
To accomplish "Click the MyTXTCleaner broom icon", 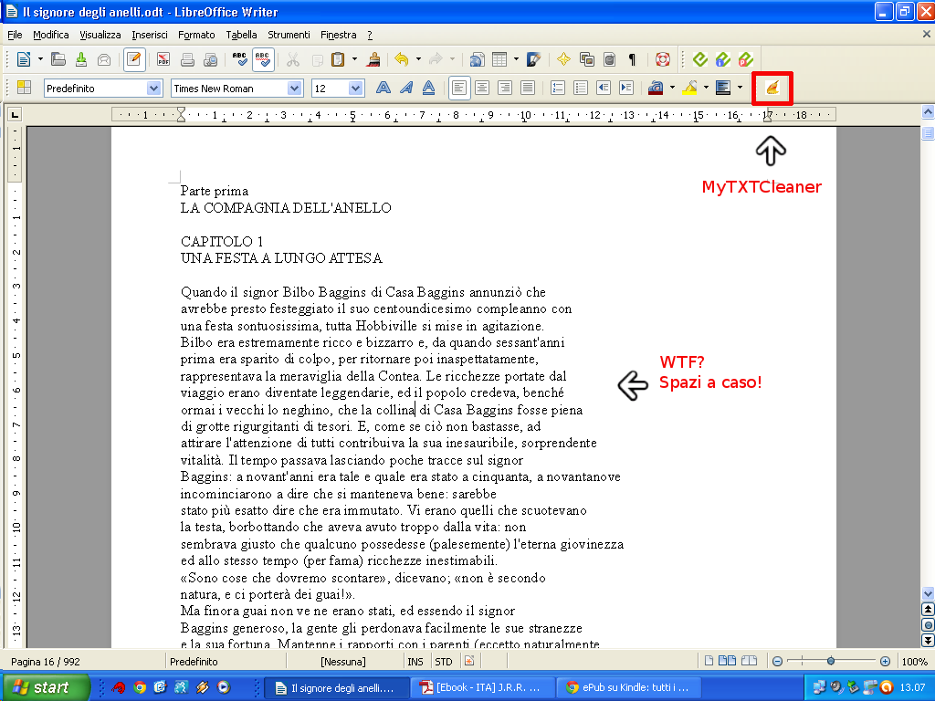I will coord(772,89).
